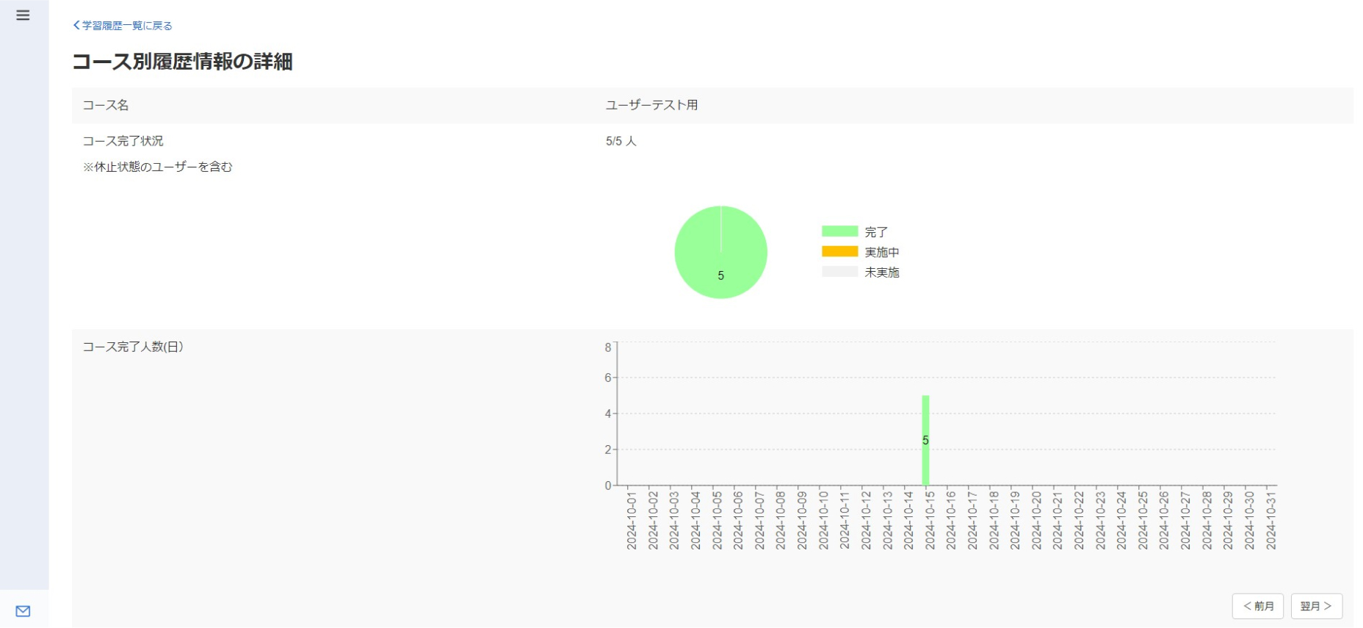Click the 2024-10-23 axis label
Screen dimensions: 1363x628
coord(1100,521)
